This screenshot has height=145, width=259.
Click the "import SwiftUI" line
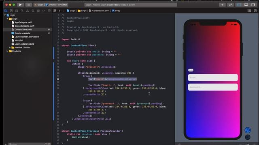[71, 39]
